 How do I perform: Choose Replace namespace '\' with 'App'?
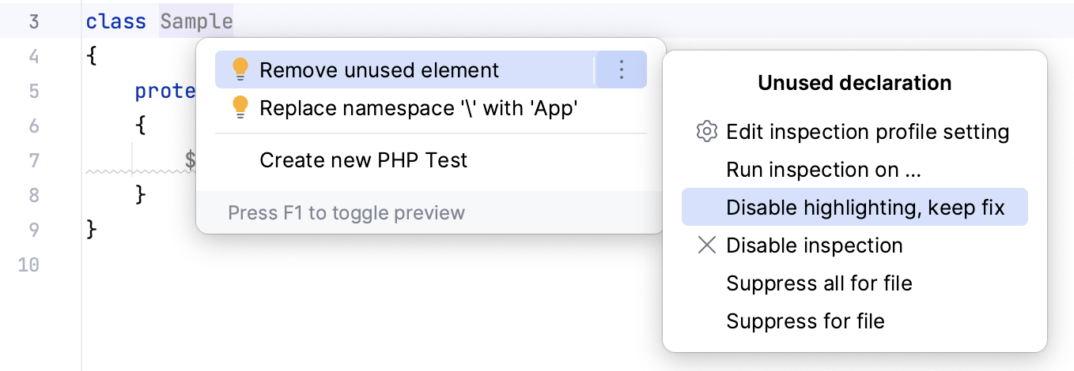[419, 108]
